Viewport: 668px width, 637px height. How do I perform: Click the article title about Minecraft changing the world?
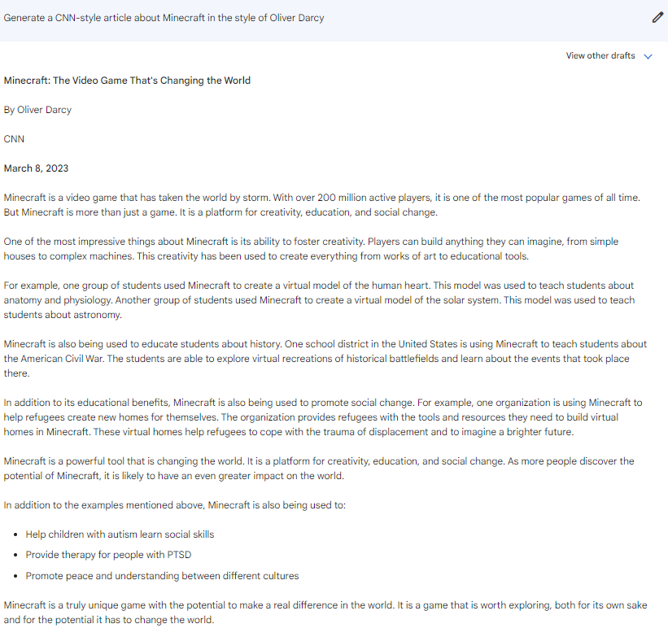(x=127, y=81)
